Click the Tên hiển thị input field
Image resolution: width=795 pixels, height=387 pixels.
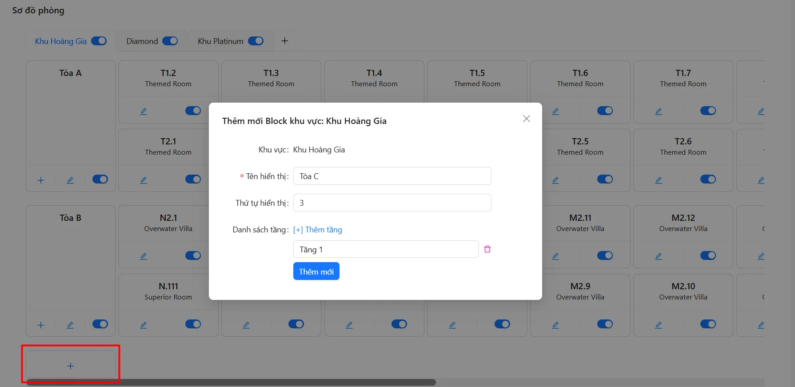[392, 176]
